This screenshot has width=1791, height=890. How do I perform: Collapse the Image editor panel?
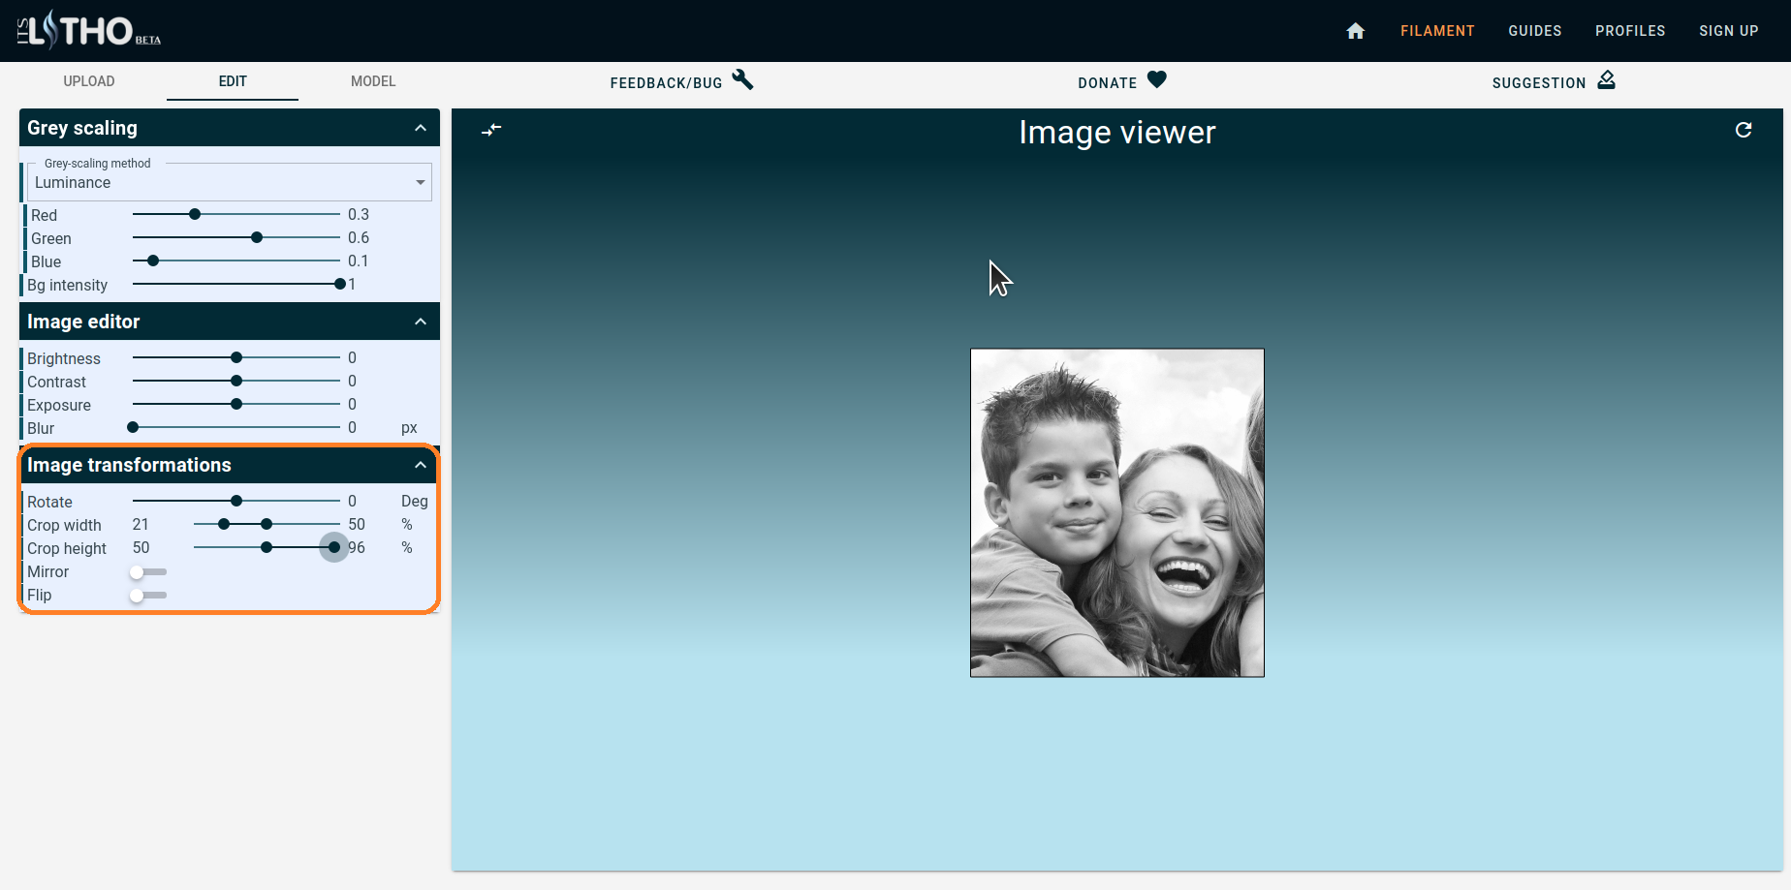tap(421, 322)
